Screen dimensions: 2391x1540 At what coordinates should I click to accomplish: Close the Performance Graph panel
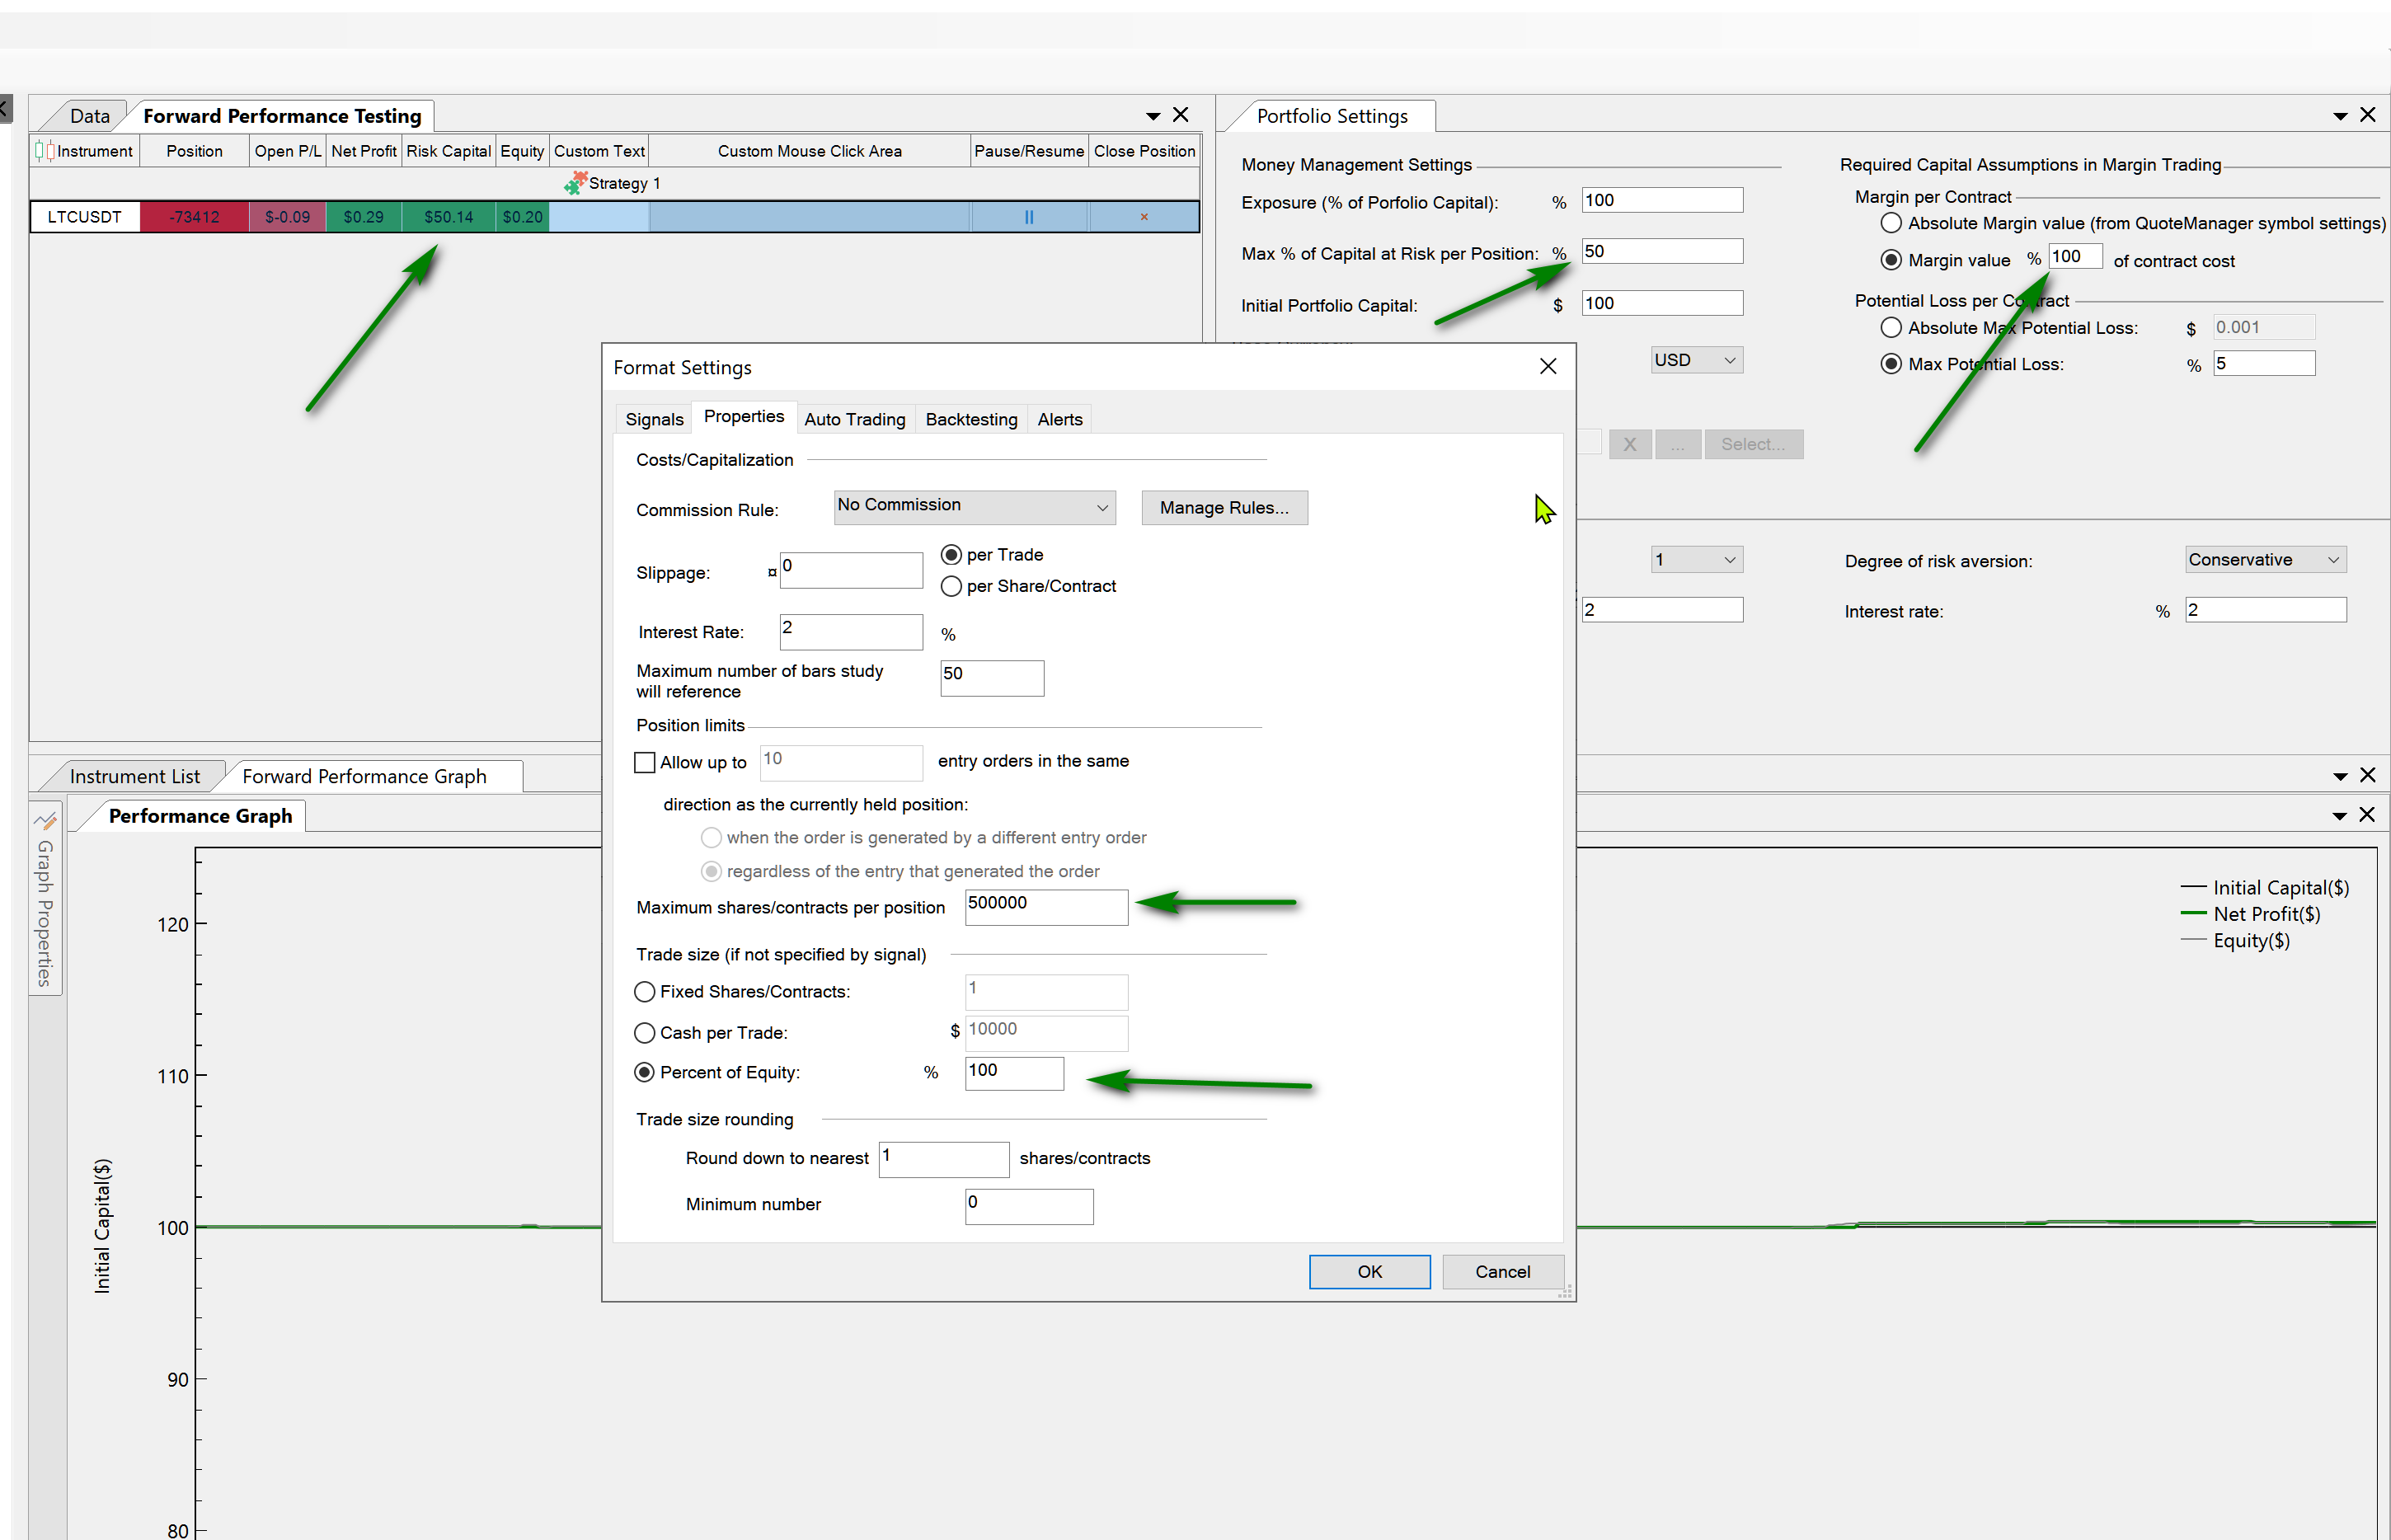[2367, 815]
